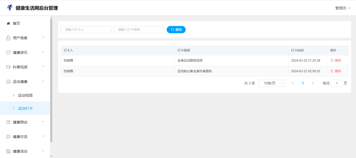The height and width of the screenshot is (158, 356).
Task: Focus the 请输入打卡人 input field
Action: pos(86,30)
